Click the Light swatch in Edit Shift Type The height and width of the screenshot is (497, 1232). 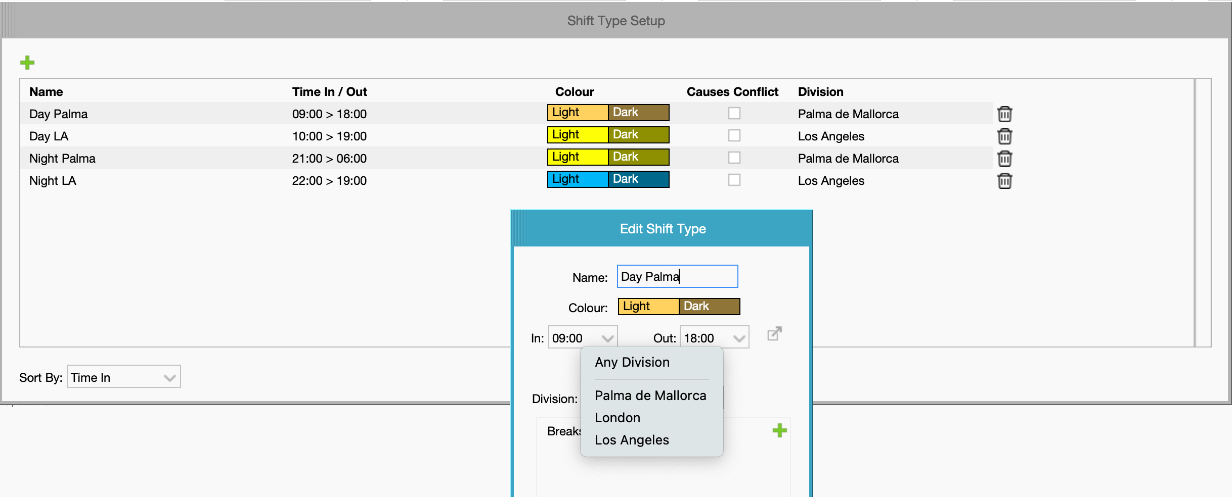click(648, 307)
